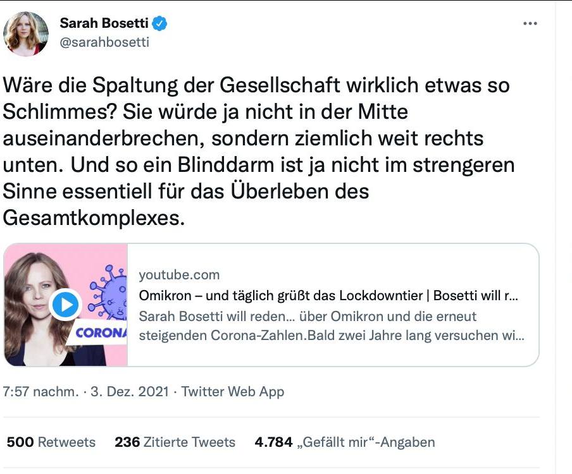This screenshot has height=474, width=572.
Task: Open Sarah Bosetti's profile avatar
Action: [x=26, y=33]
